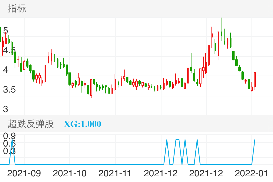Click the XG:1.000 indicator value
The image size is (273, 182).
click(82, 124)
